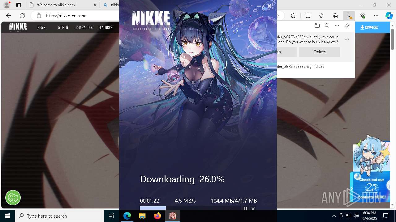Image resolution: width=396 pixels, height=222 pixels.
Task: Select the NIKKE launcher taskbar icon
Action: [x=173, y=216]
